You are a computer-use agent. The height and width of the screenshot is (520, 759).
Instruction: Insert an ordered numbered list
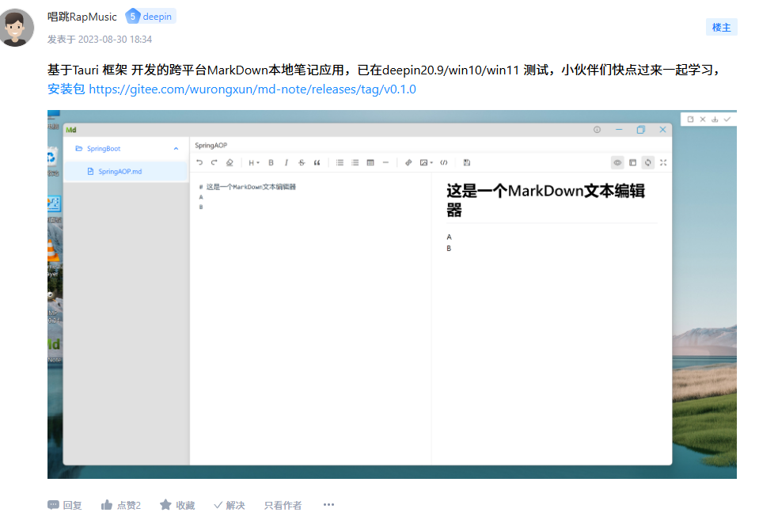click(x=355, y=163)
